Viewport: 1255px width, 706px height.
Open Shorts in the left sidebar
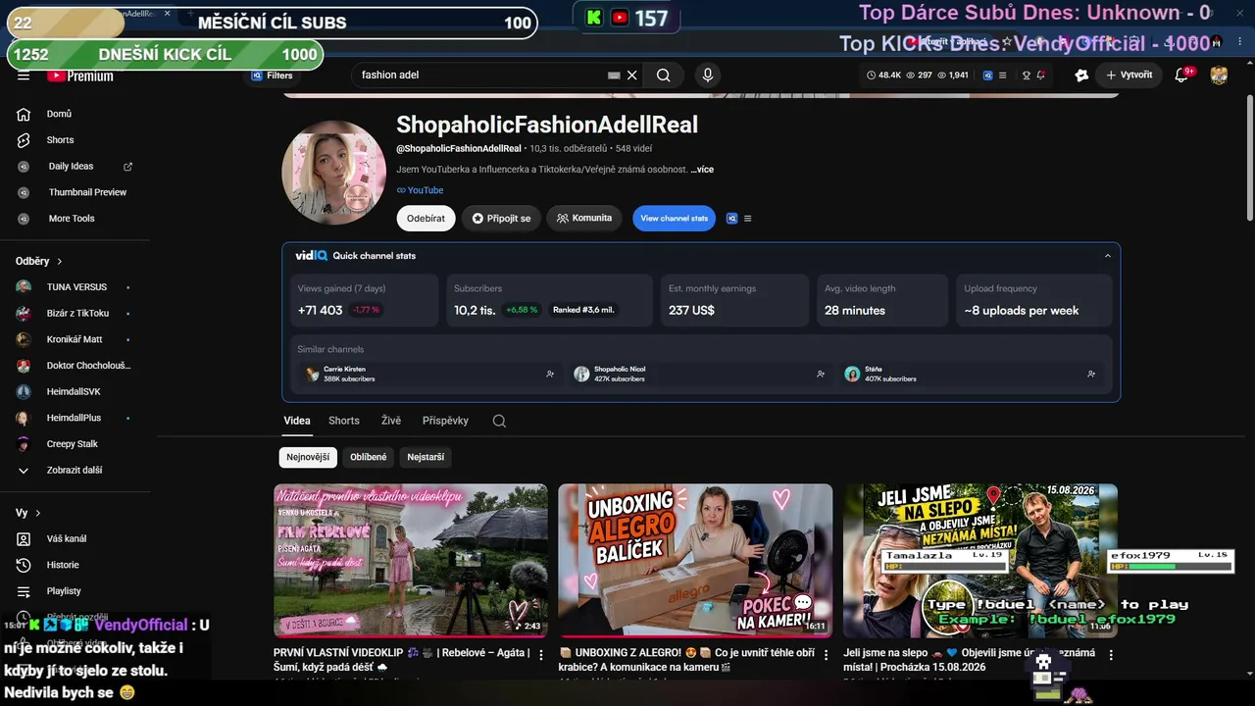75,140
